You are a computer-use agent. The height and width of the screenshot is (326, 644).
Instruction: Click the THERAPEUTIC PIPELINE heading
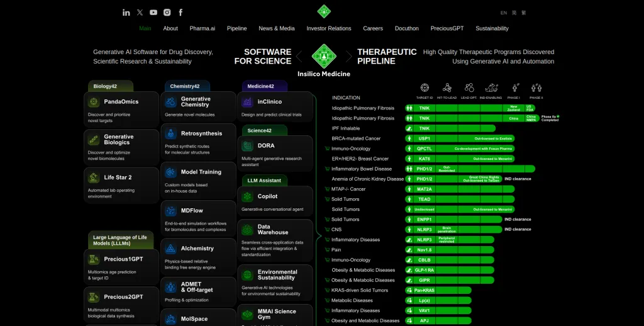[x=387, y=56]
